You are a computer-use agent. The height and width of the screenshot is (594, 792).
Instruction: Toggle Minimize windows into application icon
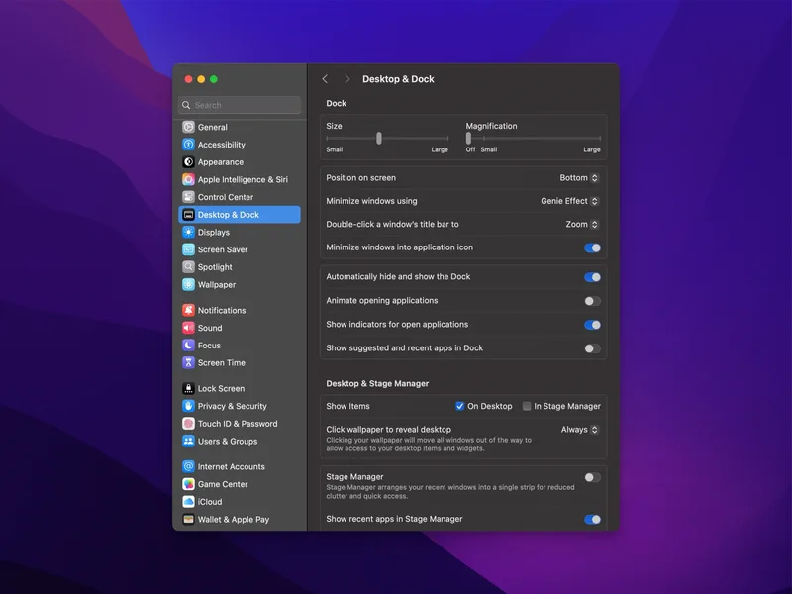[x=592, y=248]
